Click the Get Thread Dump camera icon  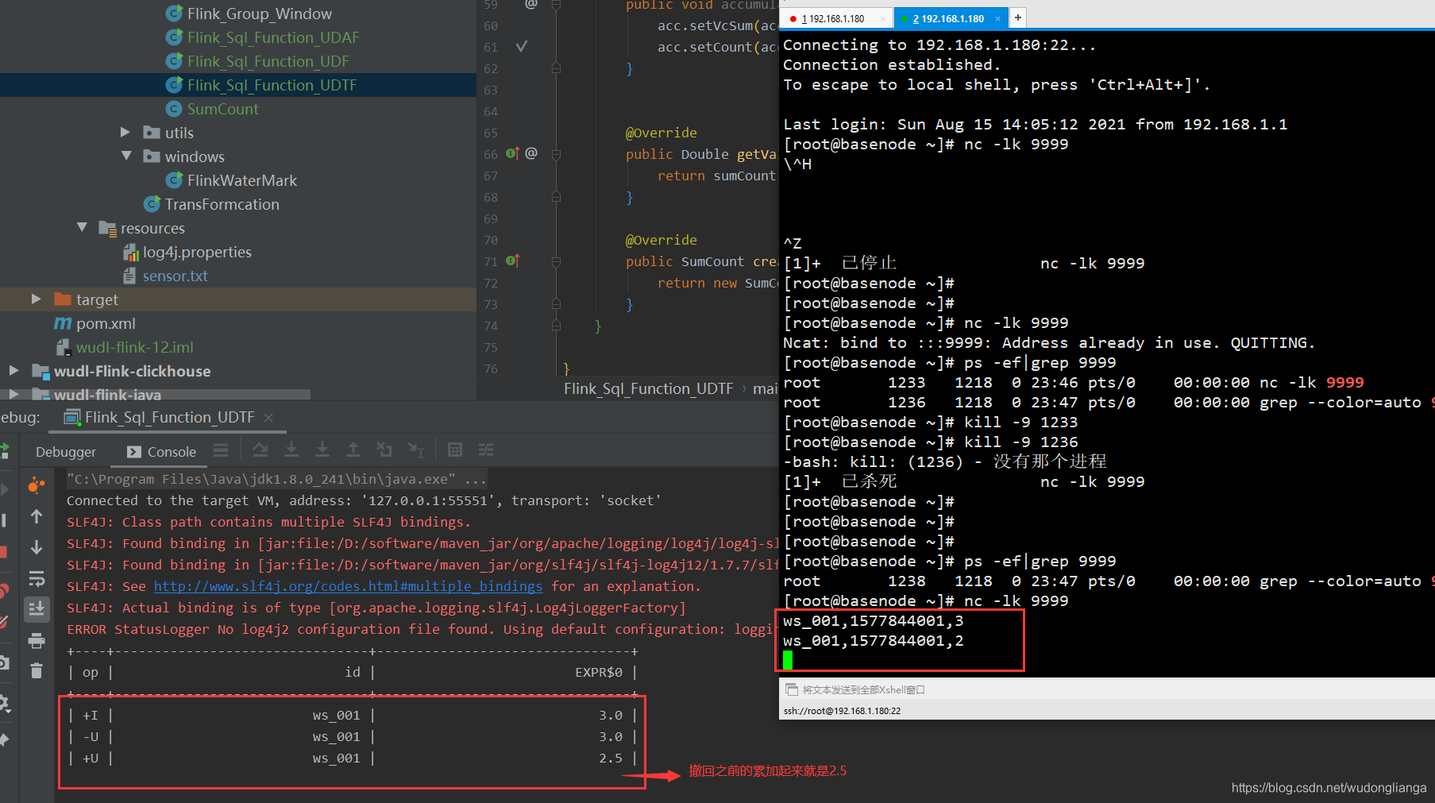[4, 662]
